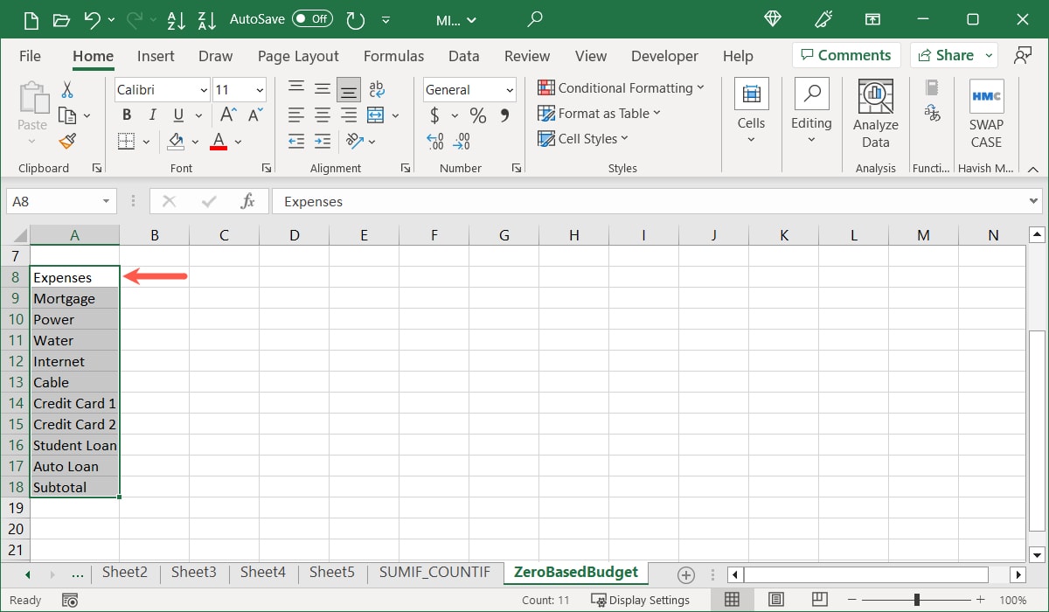Apply Bold formatting from the Font group
This screenshot has height=612, width=1049.
[126, 115]
